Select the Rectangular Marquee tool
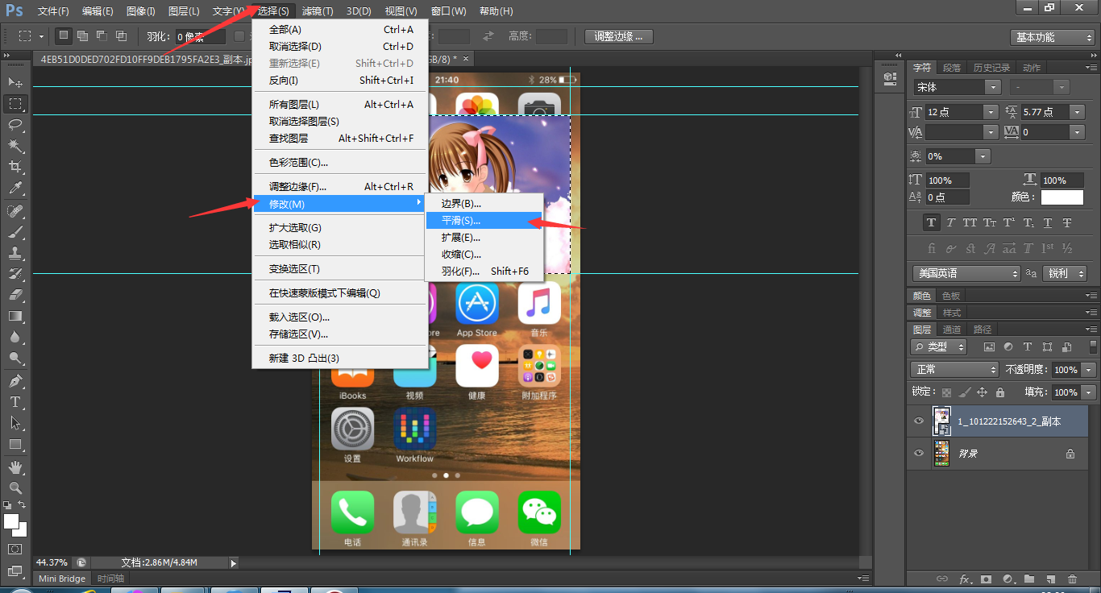This screenshot has width=1101, height=593. tap(15, 103)
